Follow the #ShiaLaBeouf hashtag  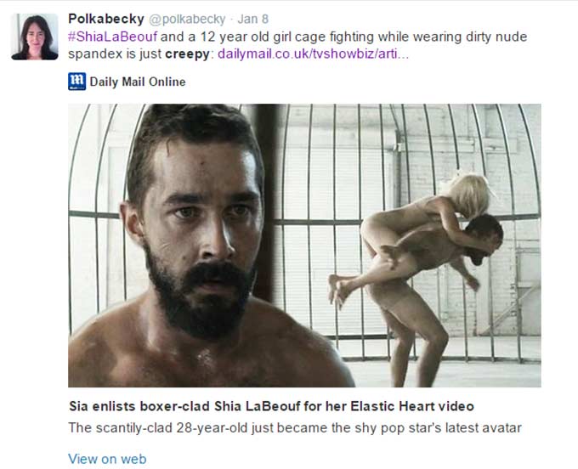(x=112, y=37)
